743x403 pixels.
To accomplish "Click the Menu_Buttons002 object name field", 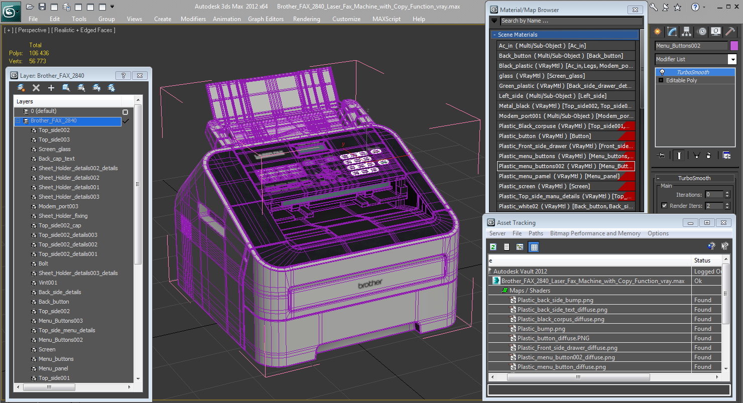I will [691, 46].
